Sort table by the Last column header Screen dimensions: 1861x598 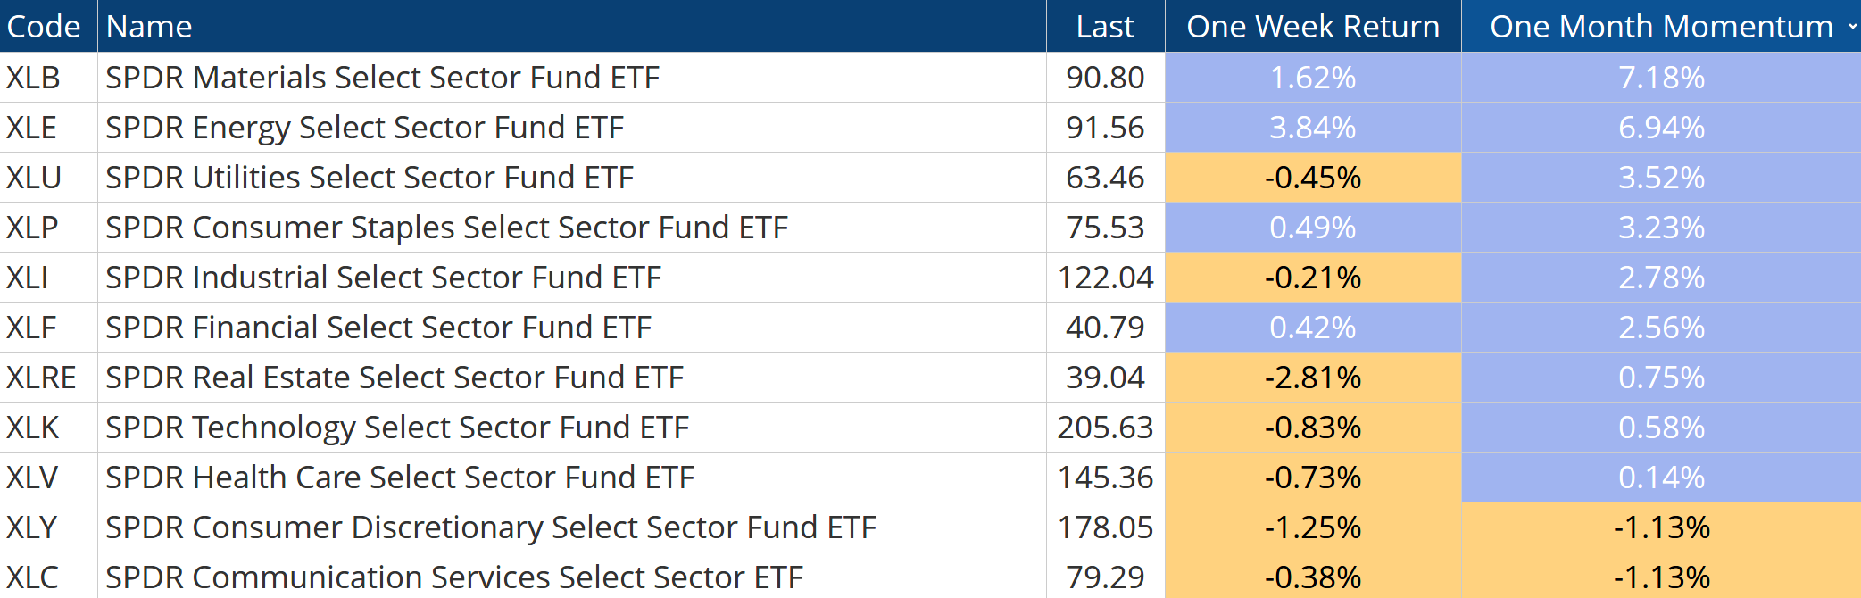point(1105,27)
